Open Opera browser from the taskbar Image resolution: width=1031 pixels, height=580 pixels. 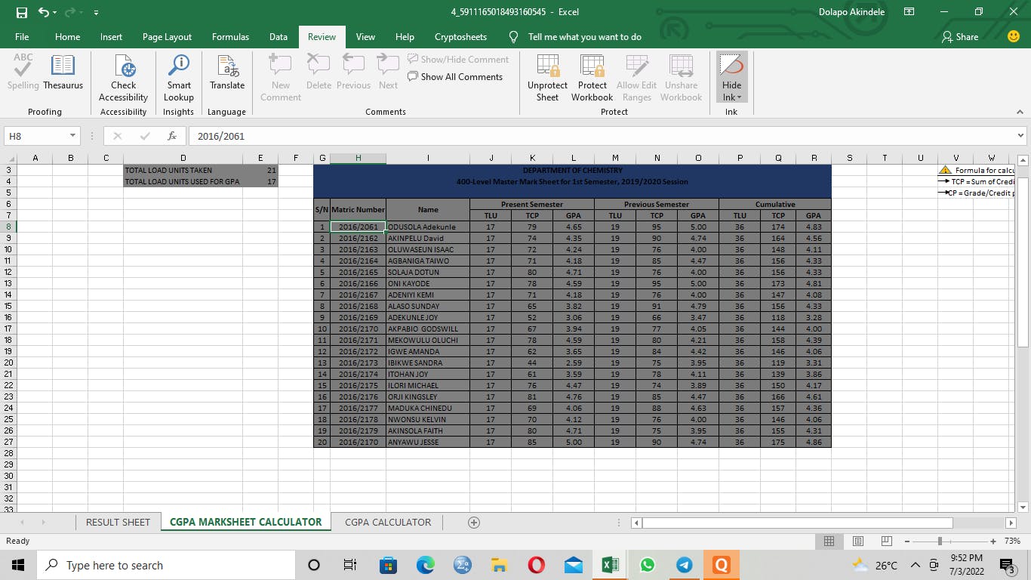(x=537, y=565)
